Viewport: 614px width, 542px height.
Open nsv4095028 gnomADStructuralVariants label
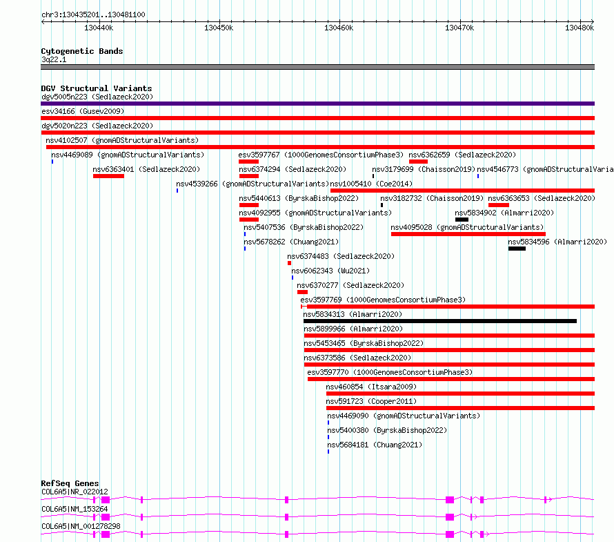tap(467, 227)
